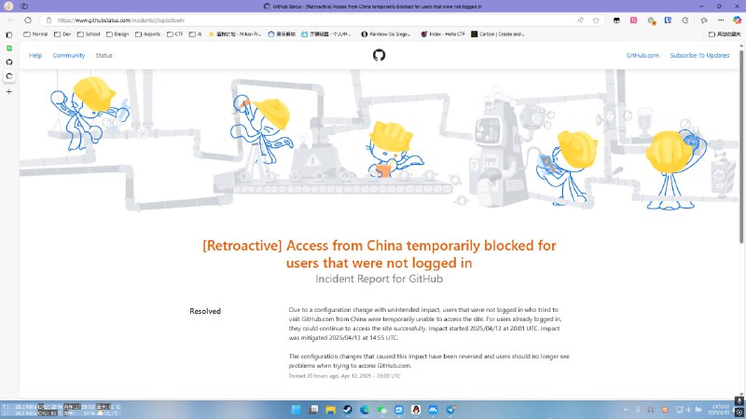This screenshot has height=419, width=746.
Task: Add page to favorites with star icon
Action: [x=596, y=20]
